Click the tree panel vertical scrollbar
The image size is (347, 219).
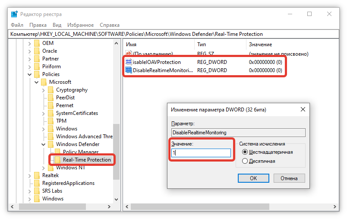(x=116, y=151)
